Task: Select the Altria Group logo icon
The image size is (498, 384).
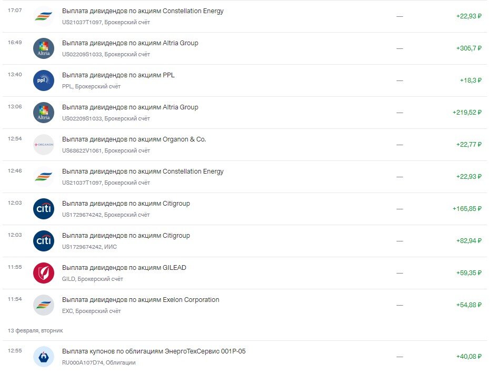Action: (43, 48)
